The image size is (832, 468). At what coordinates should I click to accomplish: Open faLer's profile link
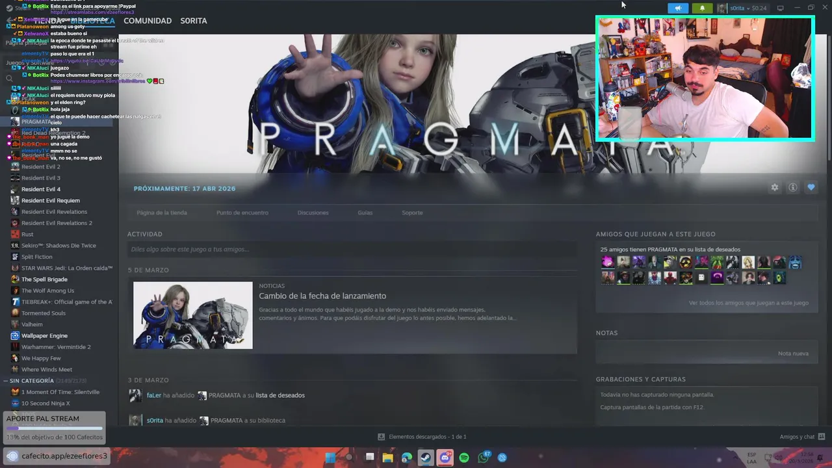(x=153, y=395)
